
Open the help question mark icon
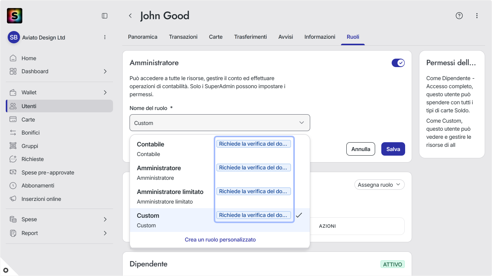pos(459,16)
